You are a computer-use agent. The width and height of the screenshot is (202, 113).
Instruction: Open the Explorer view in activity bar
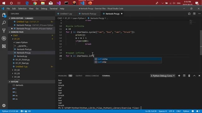(4, 15)
